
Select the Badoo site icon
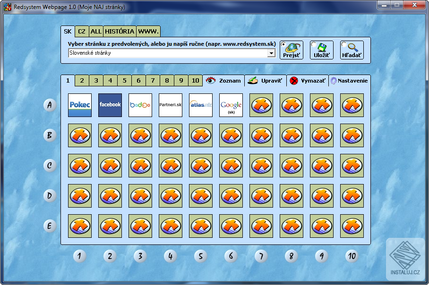[140, 105]
